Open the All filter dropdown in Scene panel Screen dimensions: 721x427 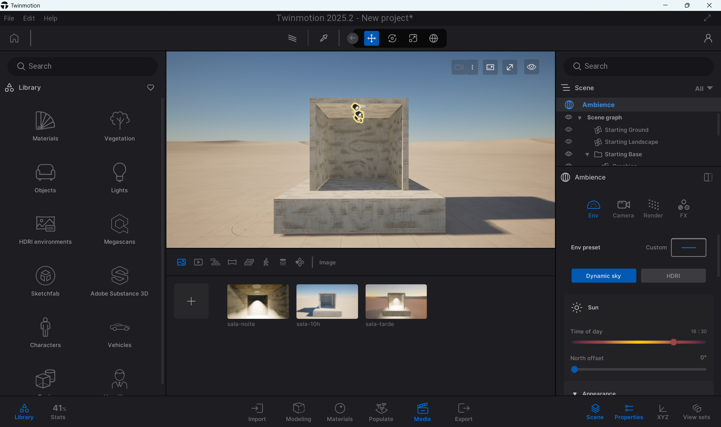tap(703, 88)
